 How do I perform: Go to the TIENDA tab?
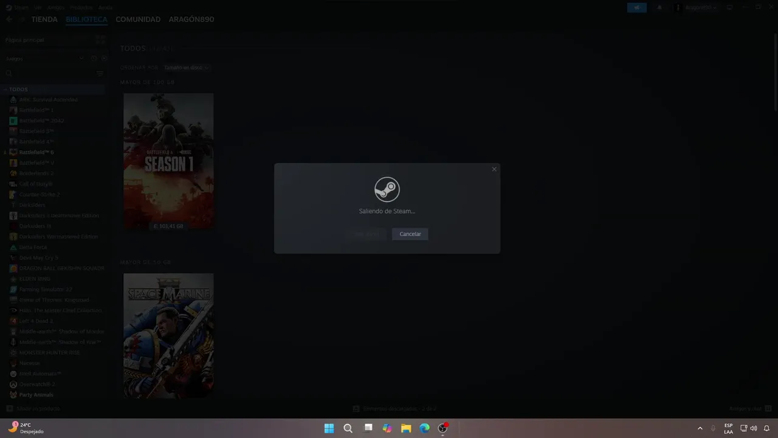click(44, 19)
